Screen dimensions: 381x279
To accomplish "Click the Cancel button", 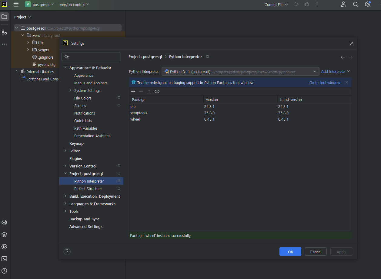I will pyautogui.click(x=316, y=252).
